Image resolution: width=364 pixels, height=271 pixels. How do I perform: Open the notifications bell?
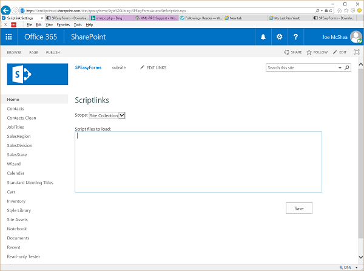pos(263,36)
